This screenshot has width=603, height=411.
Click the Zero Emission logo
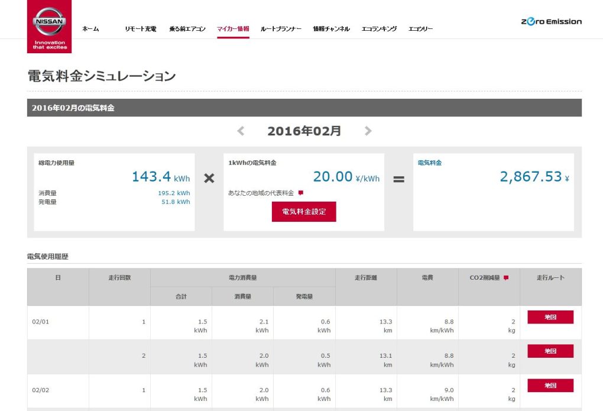[551, 22]
